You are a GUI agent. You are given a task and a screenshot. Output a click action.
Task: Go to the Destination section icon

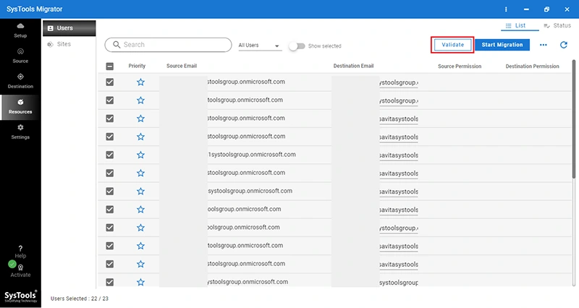click(x=20, y=77)
